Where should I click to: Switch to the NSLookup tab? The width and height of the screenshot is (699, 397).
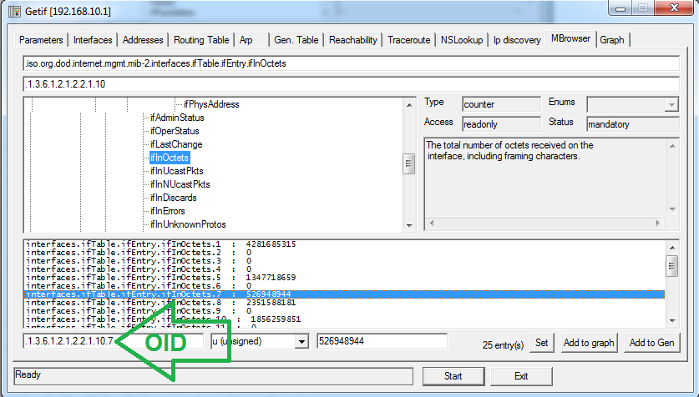click(462, 40)
